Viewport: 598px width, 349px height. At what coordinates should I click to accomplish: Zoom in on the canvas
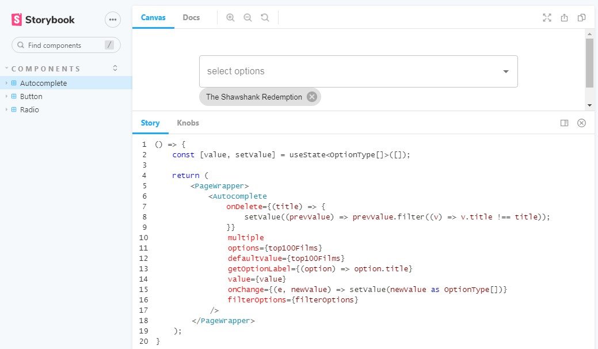(x=230, y=17)
